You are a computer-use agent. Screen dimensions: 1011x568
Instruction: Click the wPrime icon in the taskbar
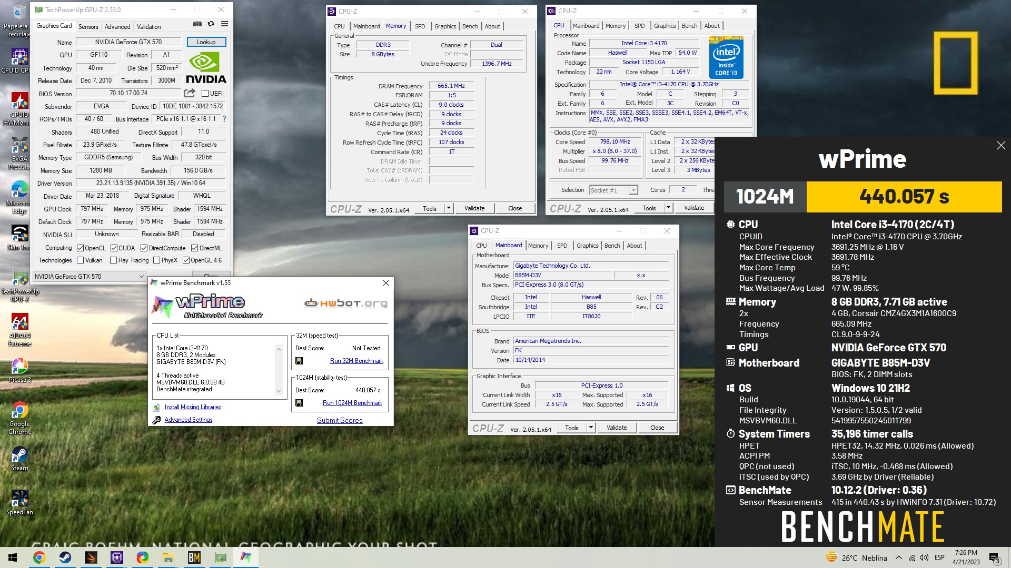tap(245, 557)
